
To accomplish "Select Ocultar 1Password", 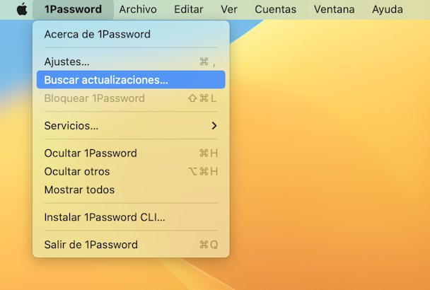I will [x=131, y=153].
